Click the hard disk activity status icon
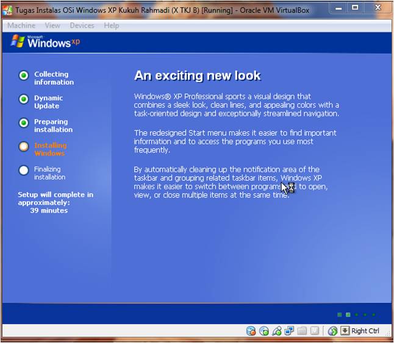Screen dimensions: 394x343 pyautogui.click(x=251, y=331)
